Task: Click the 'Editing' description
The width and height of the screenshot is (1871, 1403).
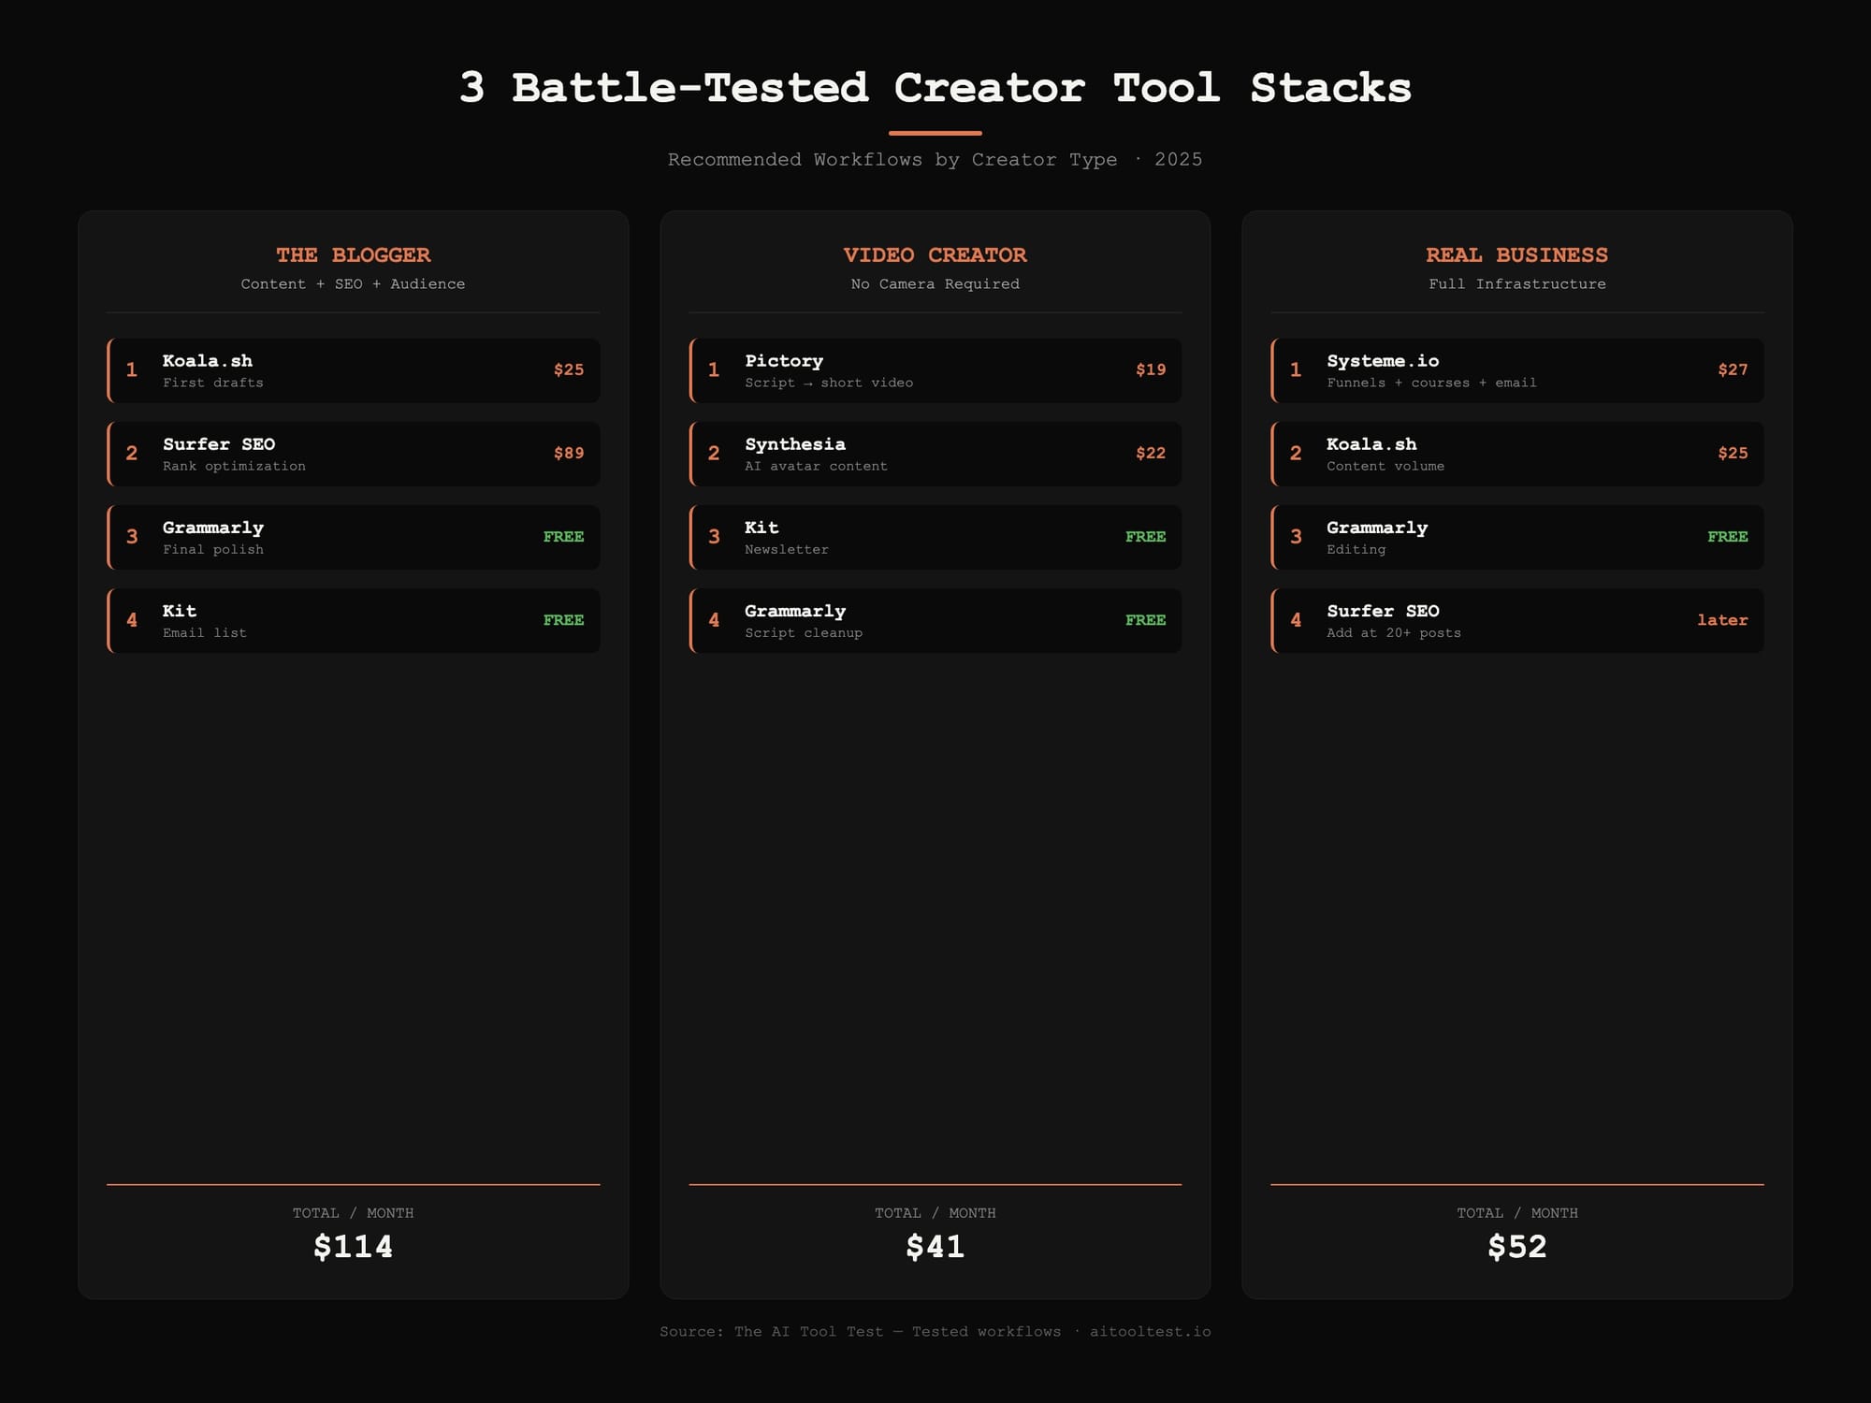Action: 1356,549
